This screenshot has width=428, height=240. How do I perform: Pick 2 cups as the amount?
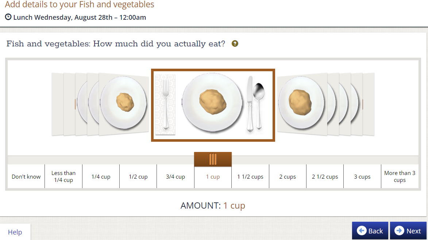(x=288, y=176)
